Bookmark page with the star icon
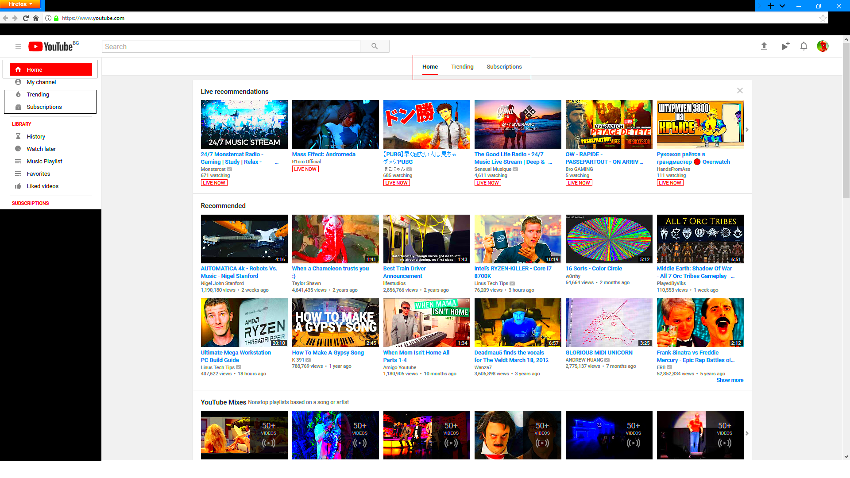 point(823,18)
